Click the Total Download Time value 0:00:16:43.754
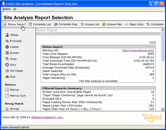This screenshot has height=130, width=166. [144, 61]
